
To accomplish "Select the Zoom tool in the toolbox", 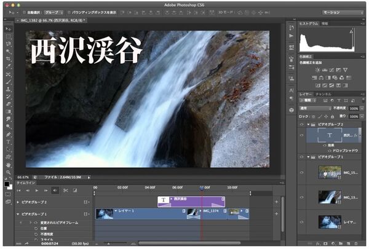I will coord(8,172).
